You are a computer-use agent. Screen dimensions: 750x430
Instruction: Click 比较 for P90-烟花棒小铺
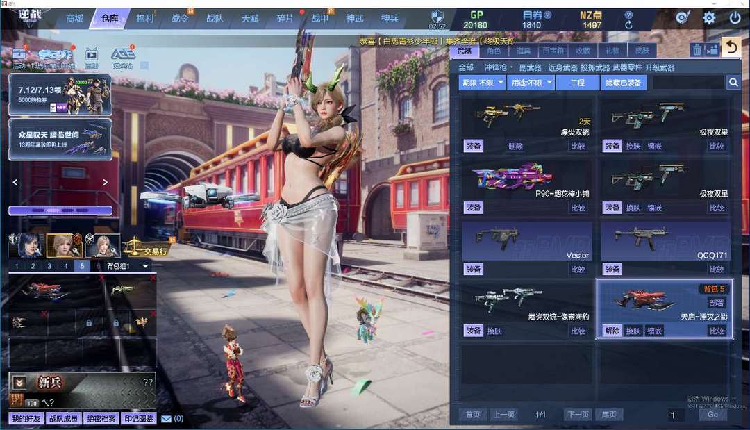pos(578,208)
